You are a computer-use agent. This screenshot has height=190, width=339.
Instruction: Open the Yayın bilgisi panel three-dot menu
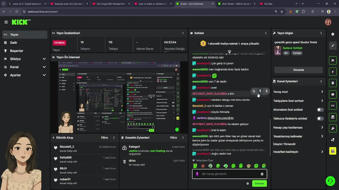321,33
